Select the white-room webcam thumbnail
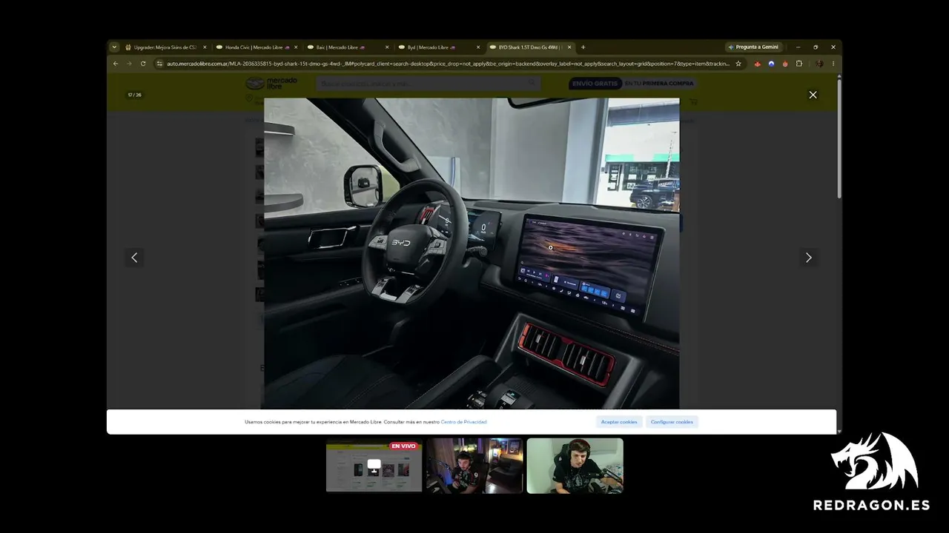This screenshot has width=949, height=533. click(575, 466)
